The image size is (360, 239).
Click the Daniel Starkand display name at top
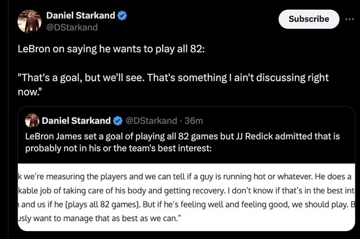click(80, 15)
